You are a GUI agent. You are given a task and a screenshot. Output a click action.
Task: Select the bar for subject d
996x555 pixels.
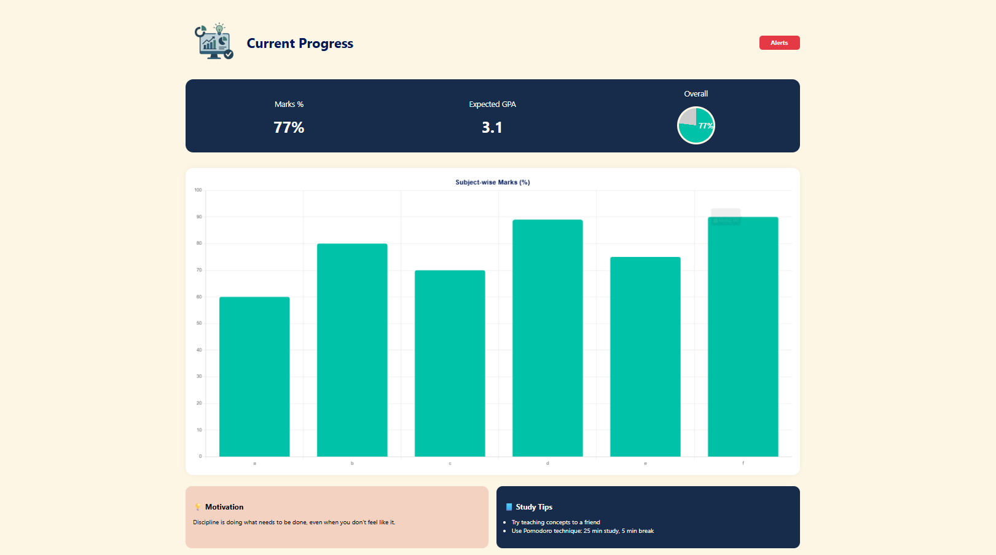tap(547, 338)
